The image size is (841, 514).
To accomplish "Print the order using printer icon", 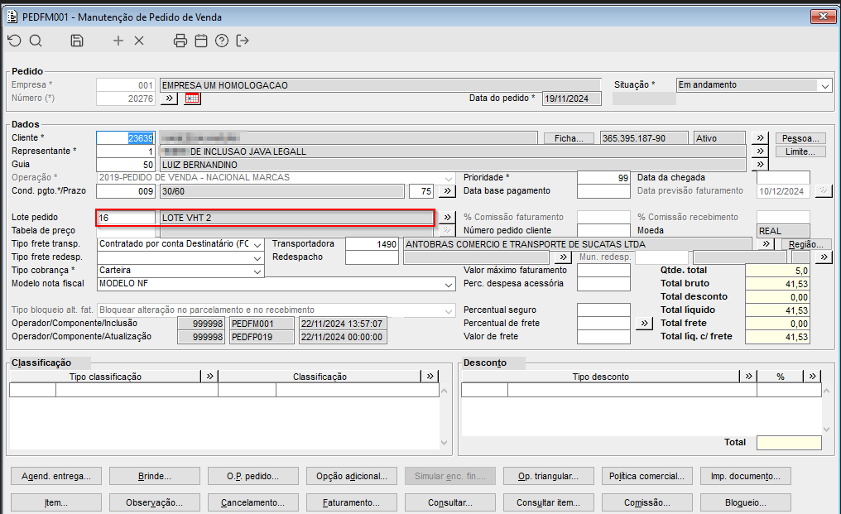I will pyautogui.click(x=180, y=41).
